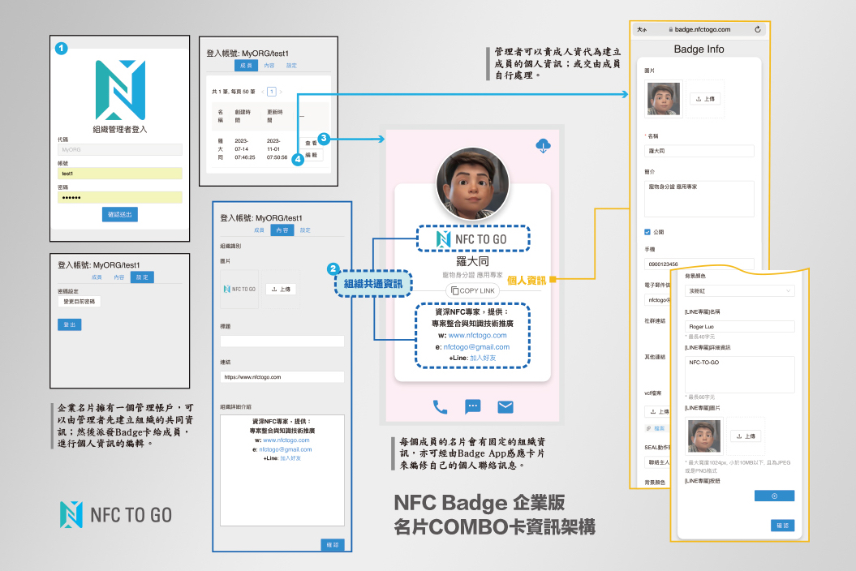Click the 確認送出 login button

tap(119, 215)
